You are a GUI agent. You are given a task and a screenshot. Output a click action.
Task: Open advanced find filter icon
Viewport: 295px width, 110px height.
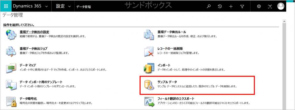click(242, 6)
